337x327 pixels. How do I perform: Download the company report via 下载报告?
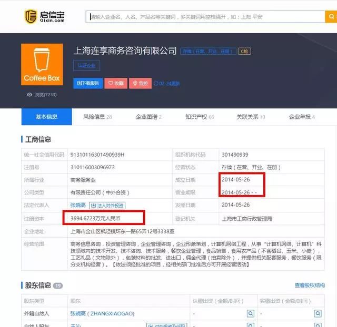coord(88,83)
